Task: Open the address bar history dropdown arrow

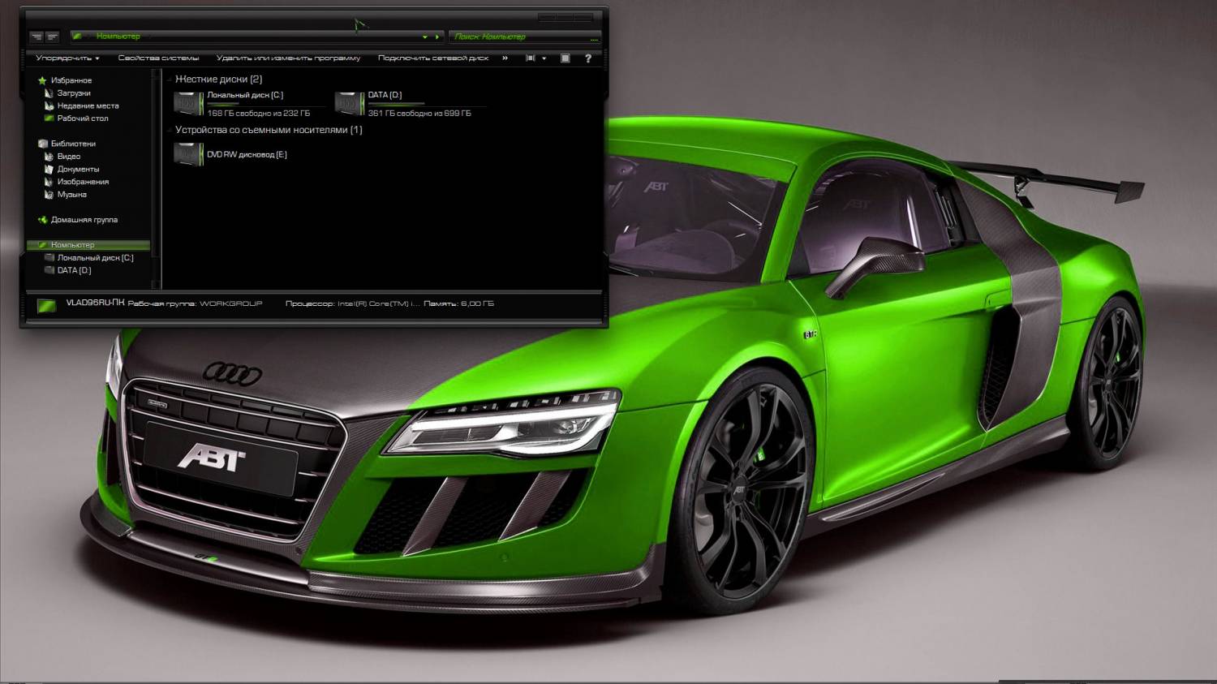Action: tap(424, 37)
